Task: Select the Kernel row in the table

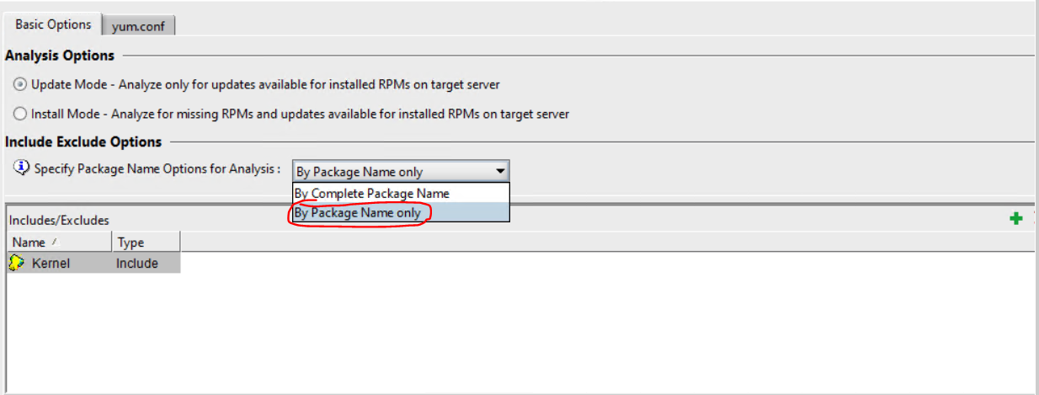Action: coord(51,264)
